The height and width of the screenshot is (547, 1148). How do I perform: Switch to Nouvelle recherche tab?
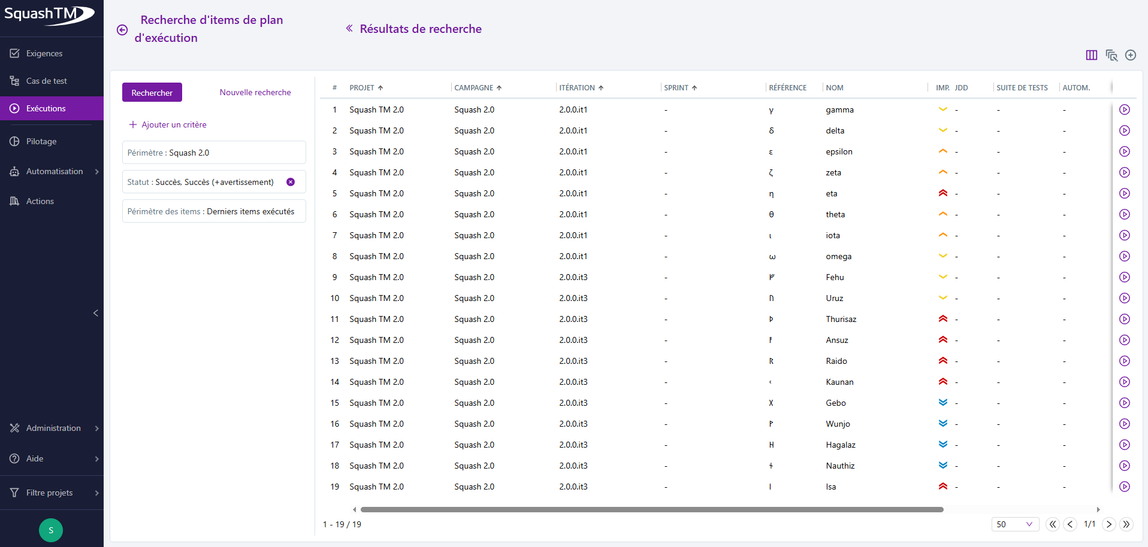[x=255, y=92]
